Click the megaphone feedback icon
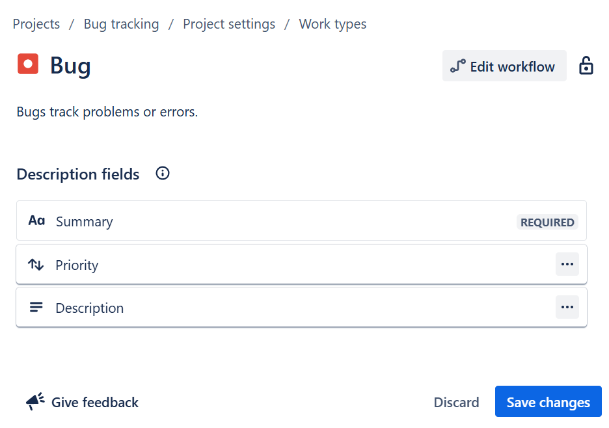 coord(35,401)
